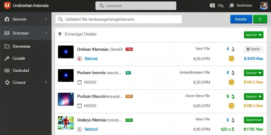Click the green search button
The image size is (271, 135).
tap(260, 19)
